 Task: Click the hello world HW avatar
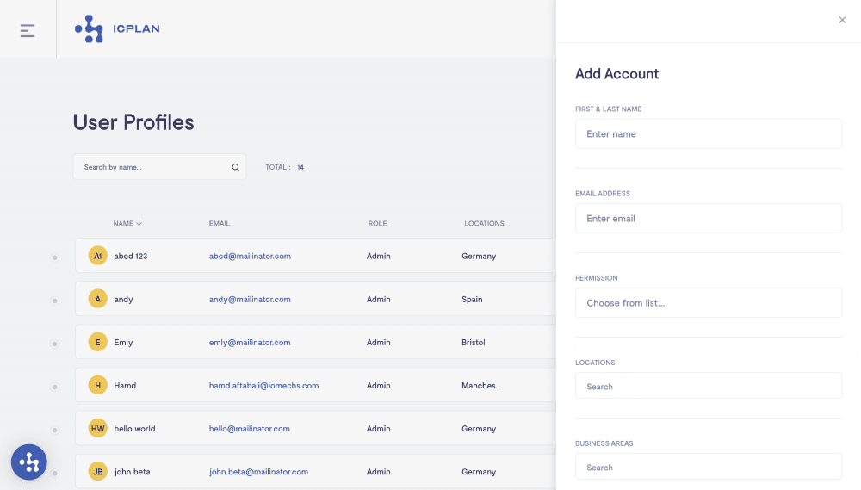(98, 428)
